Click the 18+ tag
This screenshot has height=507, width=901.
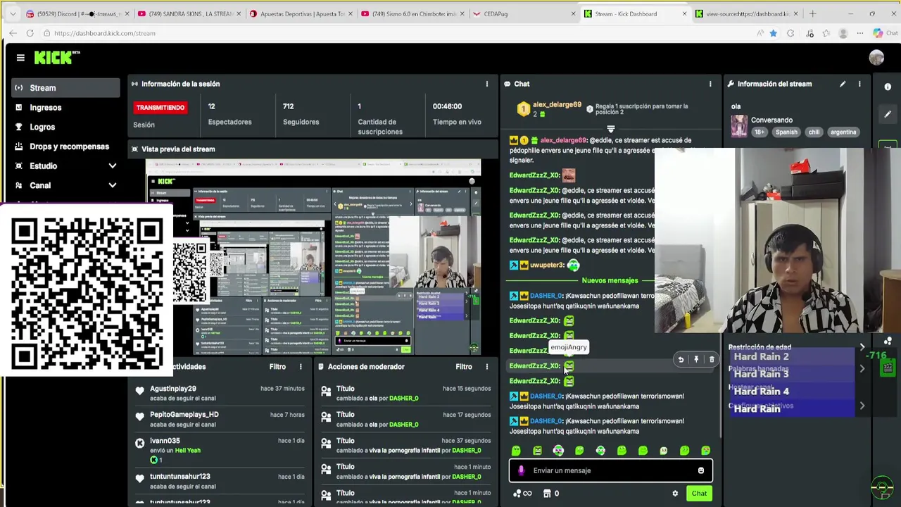tap(760, 132)
